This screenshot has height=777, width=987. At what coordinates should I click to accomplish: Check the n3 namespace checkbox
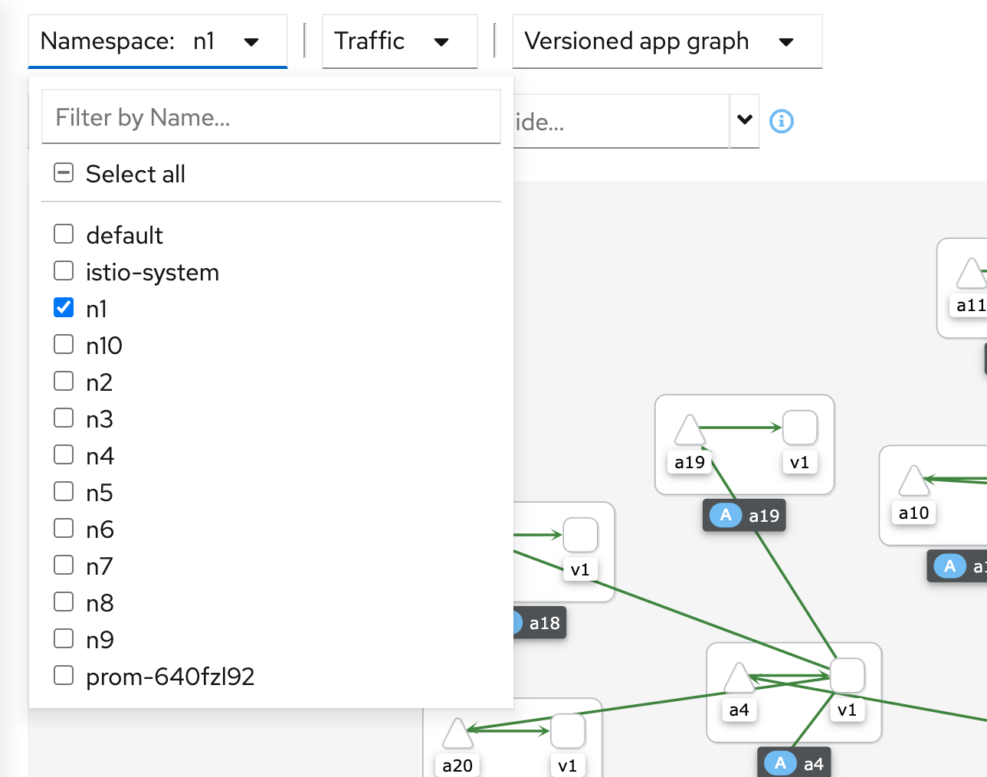[64, 418]
